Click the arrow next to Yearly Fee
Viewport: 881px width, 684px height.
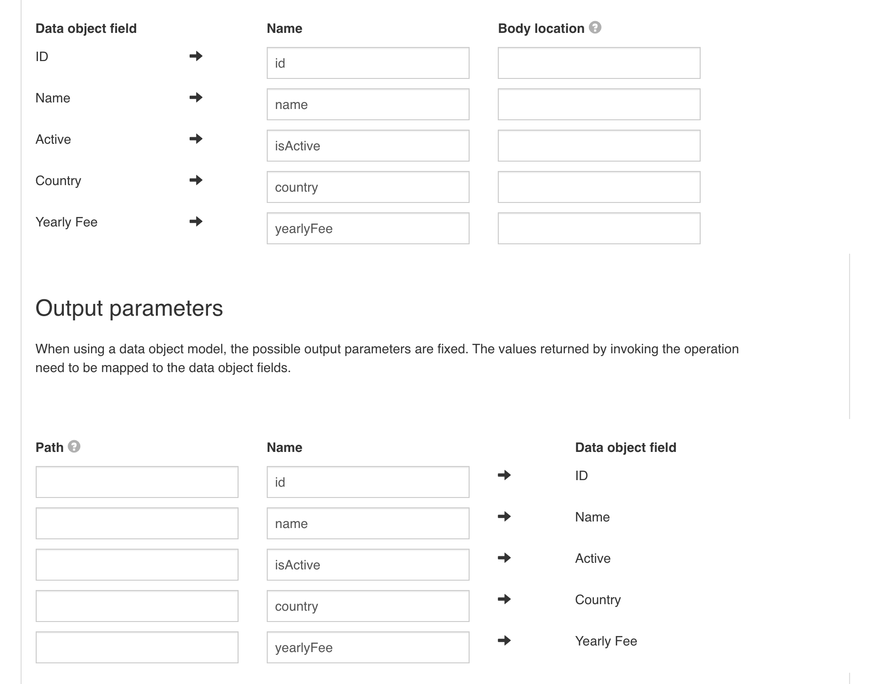[x=196, y=221]
